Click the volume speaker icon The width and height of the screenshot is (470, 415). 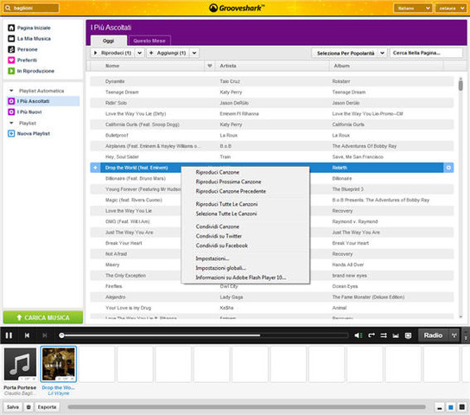pyautogui.click(x=359, y=335)
